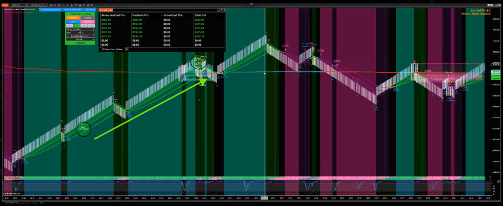The width and height of the screenshot is (503, 206).
Task: Click the blue LONG entry button
Action: pyautogui.click(x=73, y=22)
